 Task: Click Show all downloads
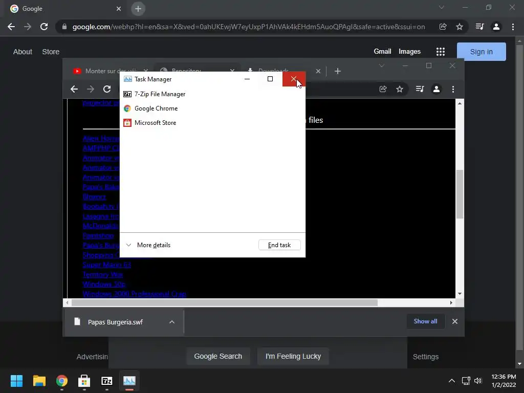click(x=425, y=321)
